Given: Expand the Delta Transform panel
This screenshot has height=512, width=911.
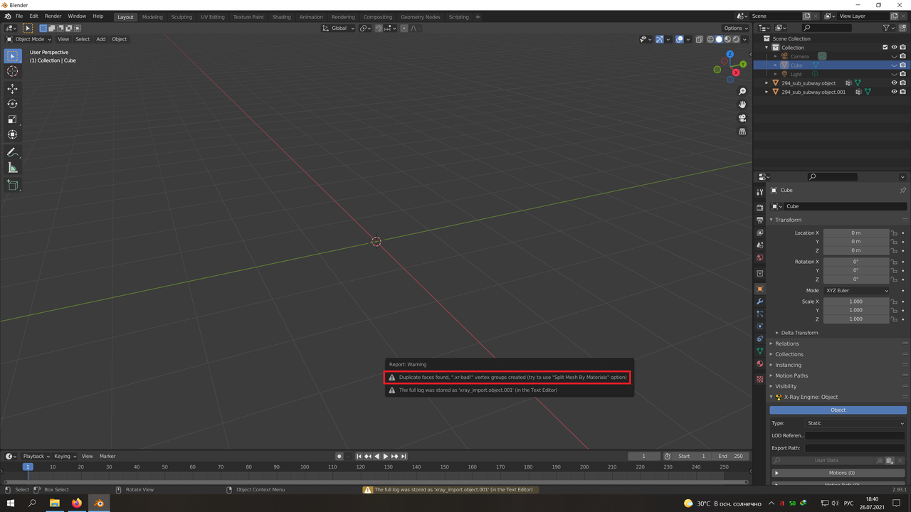Looking at the screenshot, I should (799, 333).
